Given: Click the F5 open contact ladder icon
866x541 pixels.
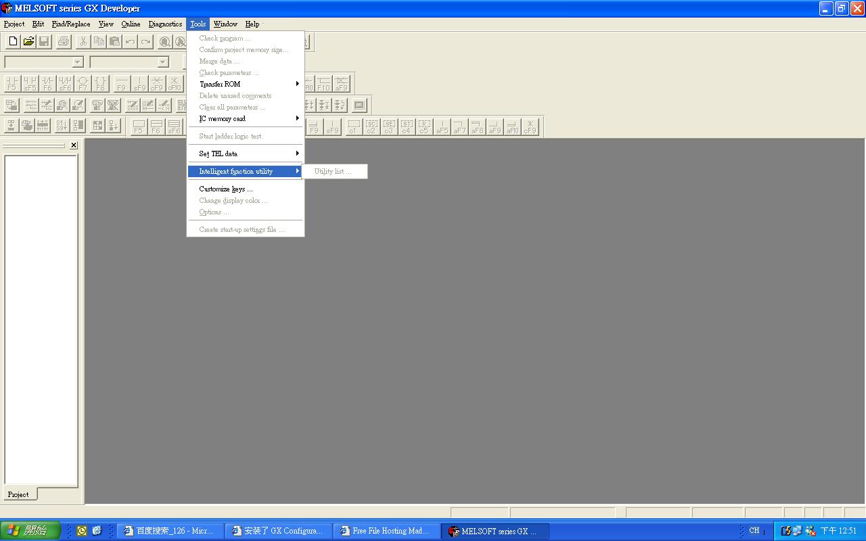Looking at the screenshot, I should click(x=12, y=84).
